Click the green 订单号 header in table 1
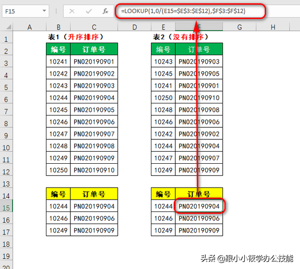300x269 pixels. tap(94, 49)
